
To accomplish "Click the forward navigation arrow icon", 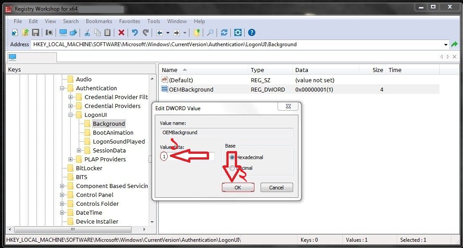I will click(x=177, y=33).
